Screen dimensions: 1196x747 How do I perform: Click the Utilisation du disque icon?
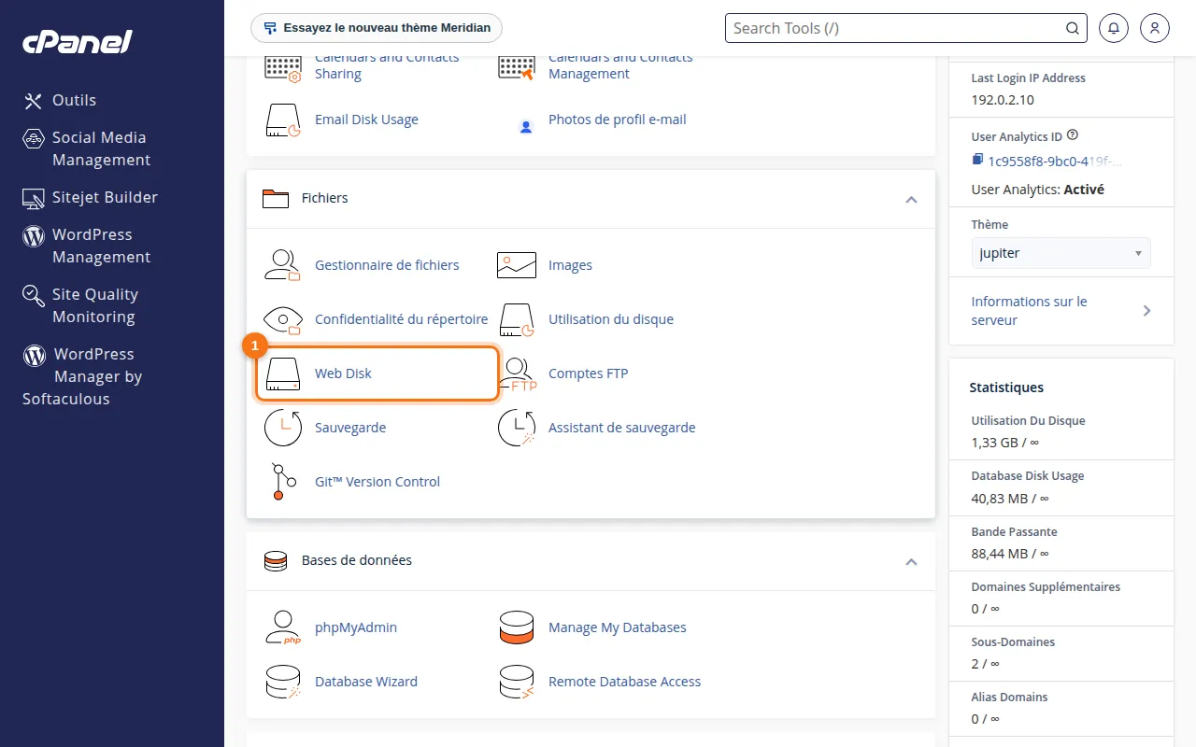517,319
